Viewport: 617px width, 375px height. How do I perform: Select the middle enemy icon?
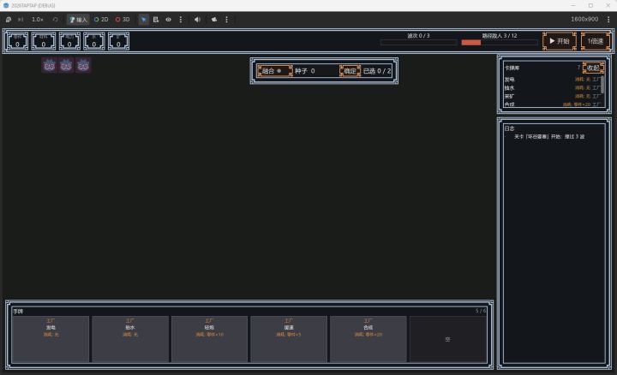[66, 65]
